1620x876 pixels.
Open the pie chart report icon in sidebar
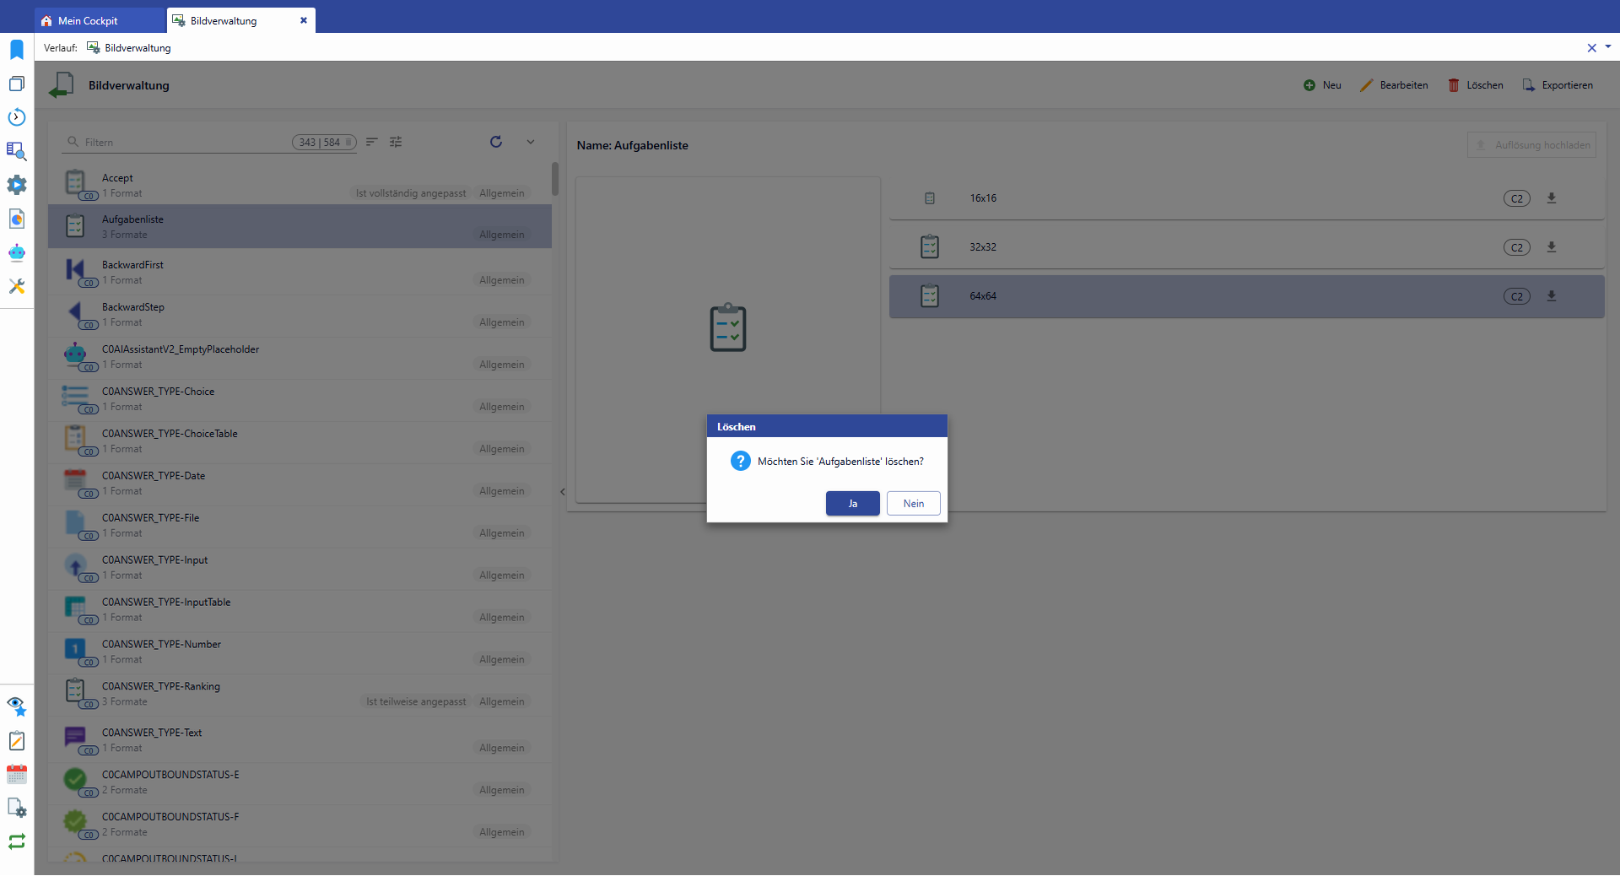pyautogui.click(x=17, y=219)
